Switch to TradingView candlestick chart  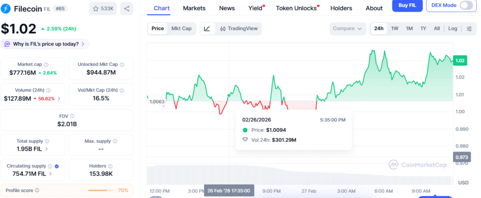click(239, 29)
